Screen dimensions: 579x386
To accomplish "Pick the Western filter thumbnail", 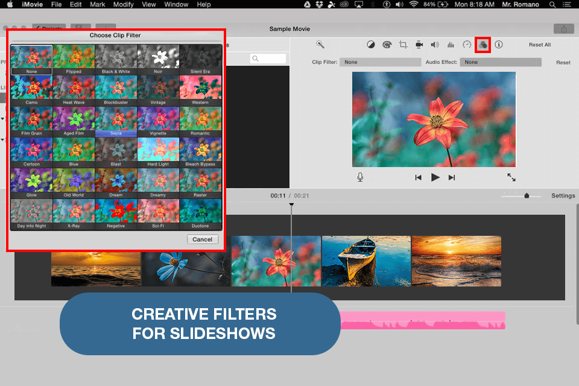I will click(x=200, y=90).
